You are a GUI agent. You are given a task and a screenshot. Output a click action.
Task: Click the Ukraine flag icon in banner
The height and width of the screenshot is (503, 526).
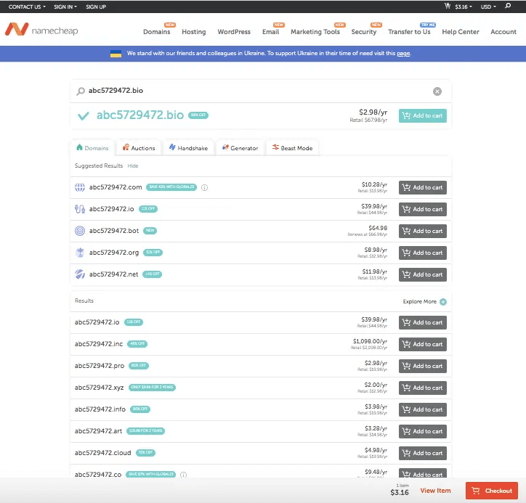coord(116,54)
